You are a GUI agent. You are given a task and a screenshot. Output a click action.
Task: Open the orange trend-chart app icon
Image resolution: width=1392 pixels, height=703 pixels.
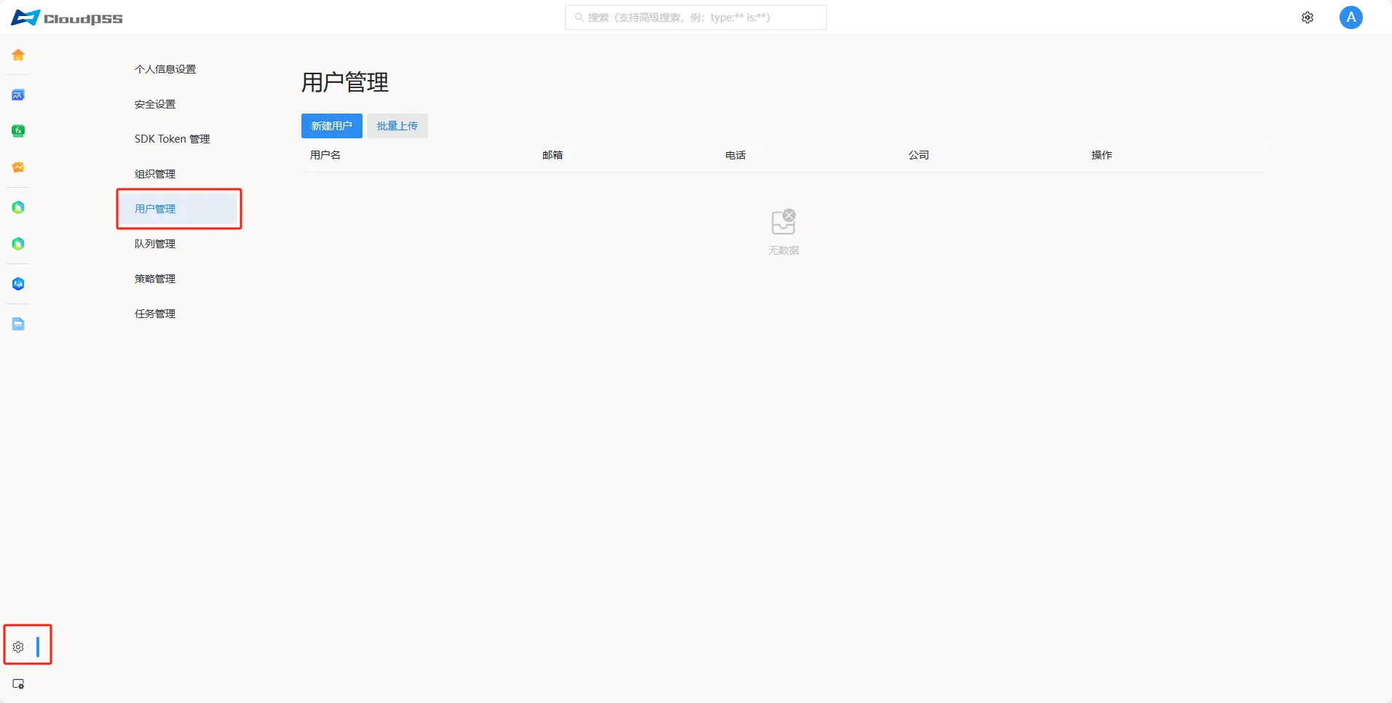point(18,167)
